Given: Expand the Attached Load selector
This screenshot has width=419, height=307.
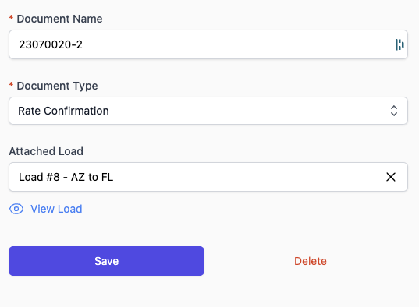Looking at the screenshot, I should pos(208,177).
